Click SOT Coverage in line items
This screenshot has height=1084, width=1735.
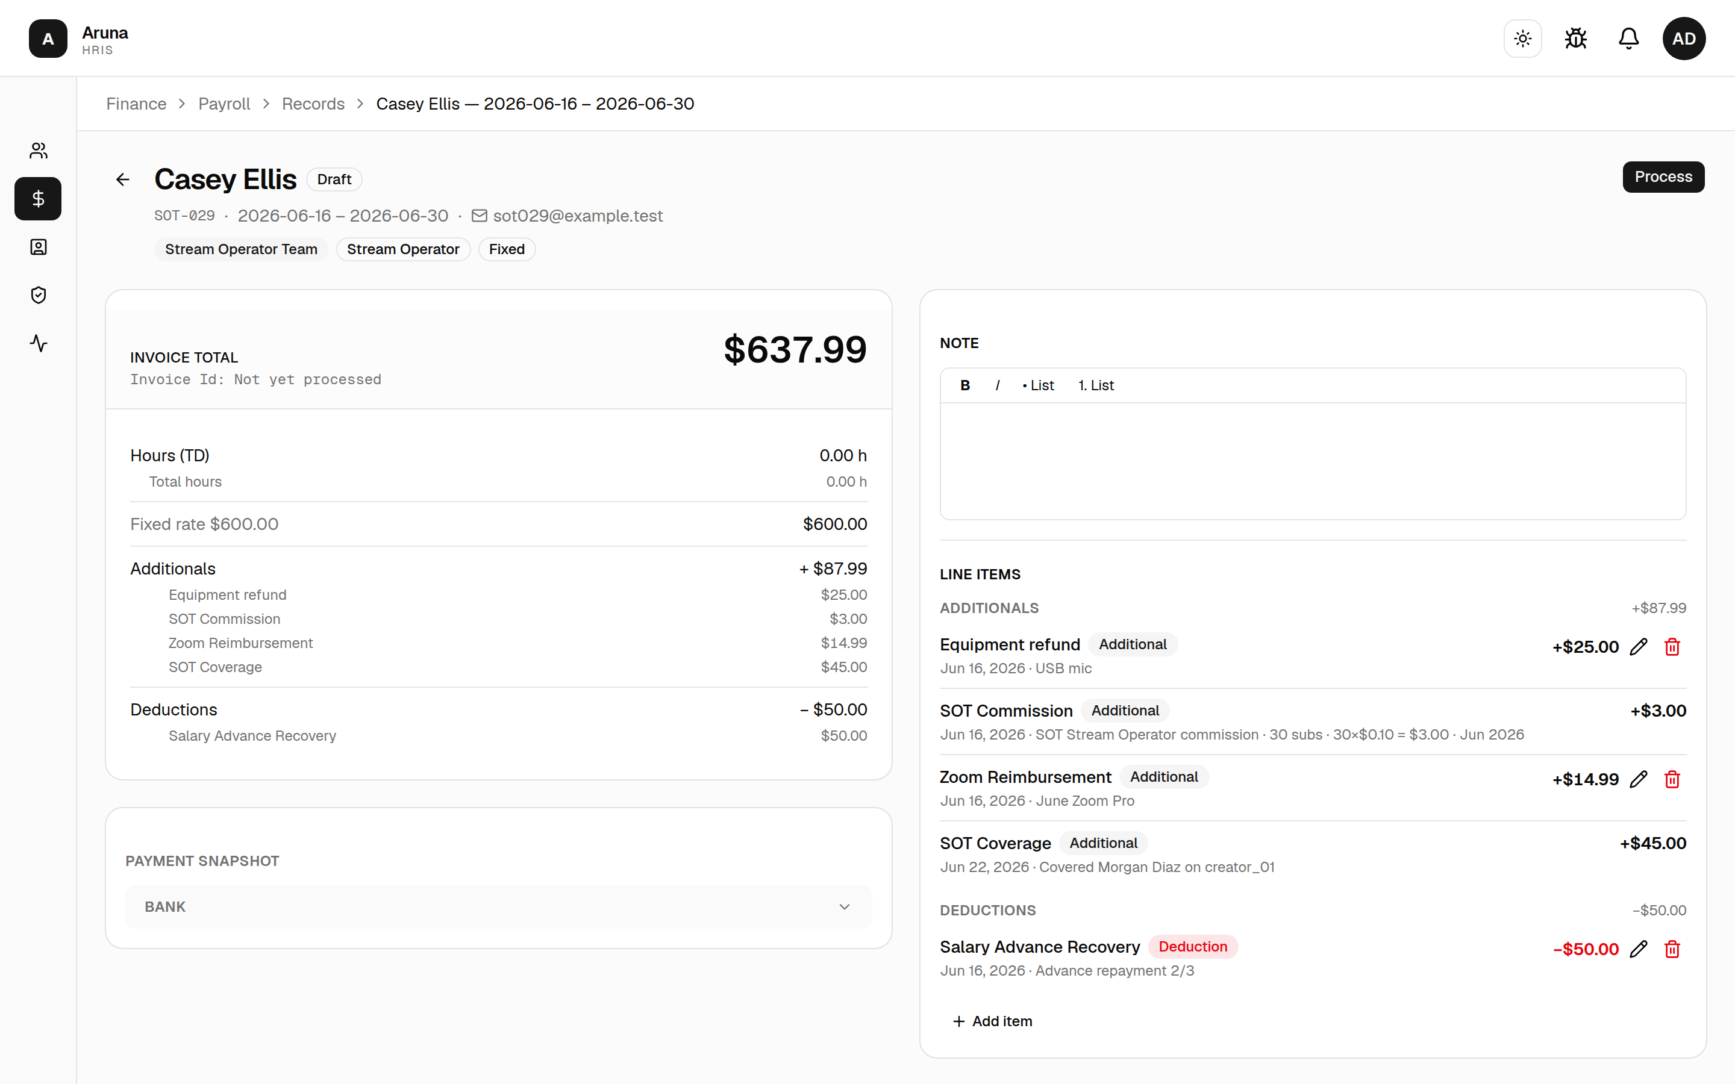(x=995, y=843)
